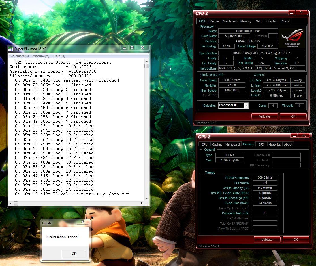The height and width of the screenshot is (266, 316).
Task: Close the Super PI window
Action: pos(142,48)
